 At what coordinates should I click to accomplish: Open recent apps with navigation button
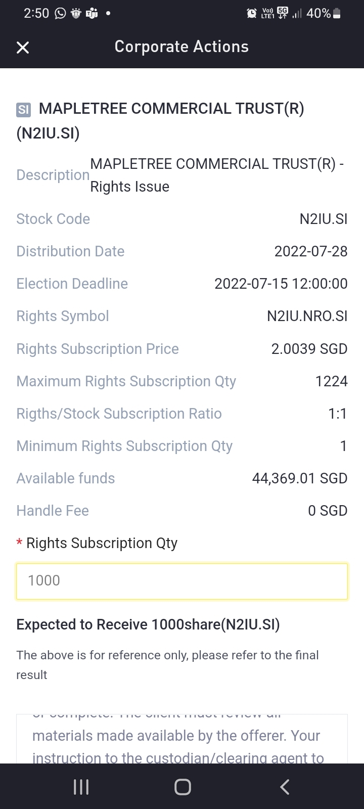81,786
